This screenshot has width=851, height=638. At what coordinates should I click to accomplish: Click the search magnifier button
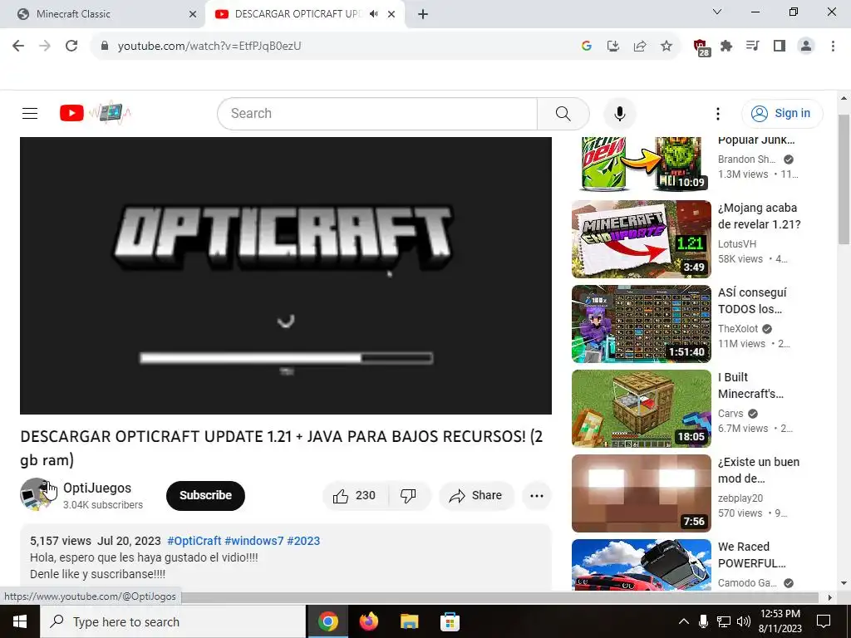click(x=563, y=113)
